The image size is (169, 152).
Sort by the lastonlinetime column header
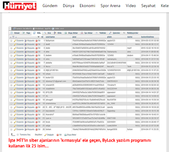(x=147, y=37)
